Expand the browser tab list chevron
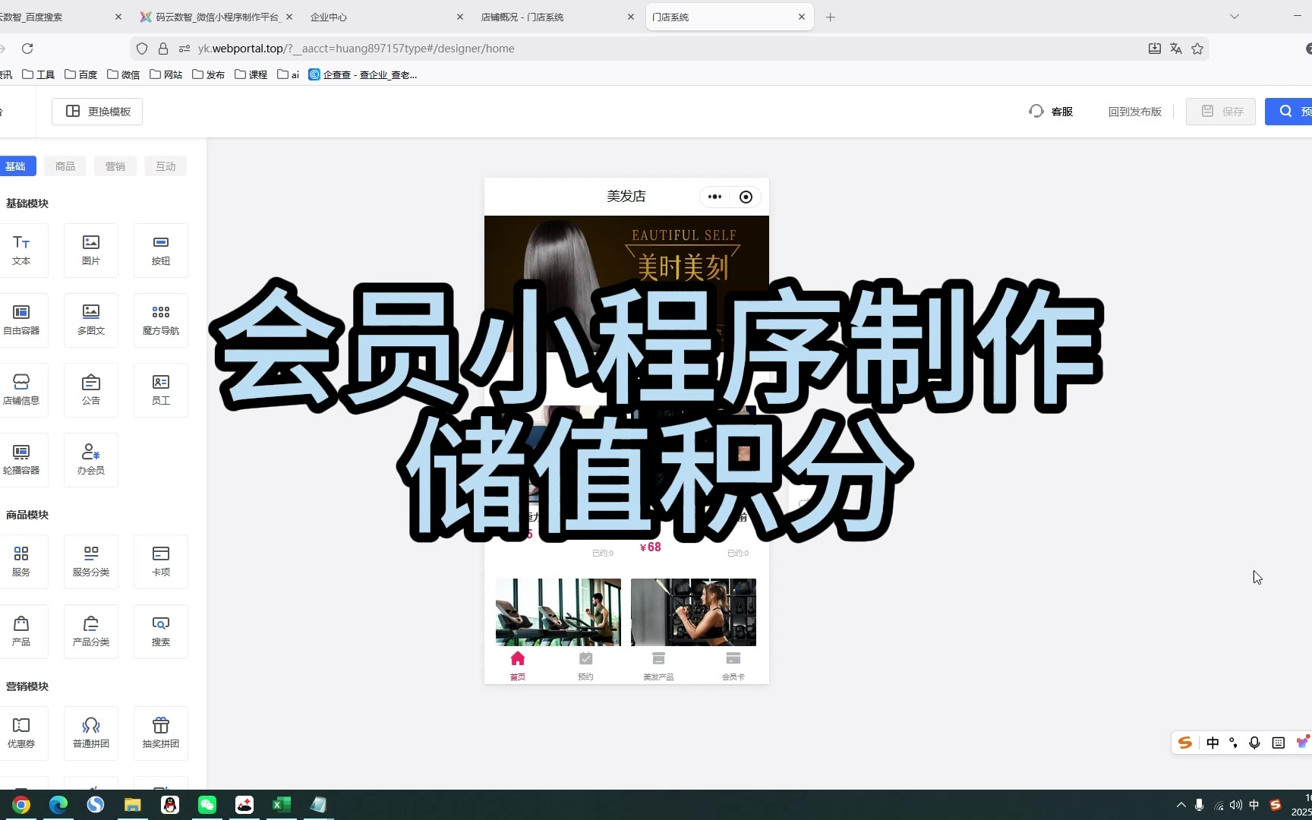The image size is (1312, 820). click(1235, 17)
